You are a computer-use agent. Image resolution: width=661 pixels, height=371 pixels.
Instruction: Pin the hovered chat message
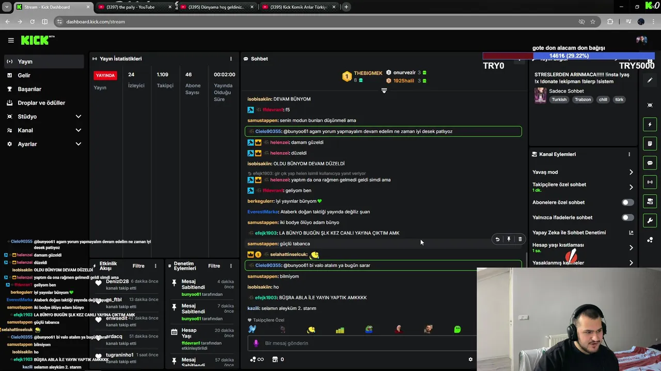pyautogui.click(x=509, y=239)
